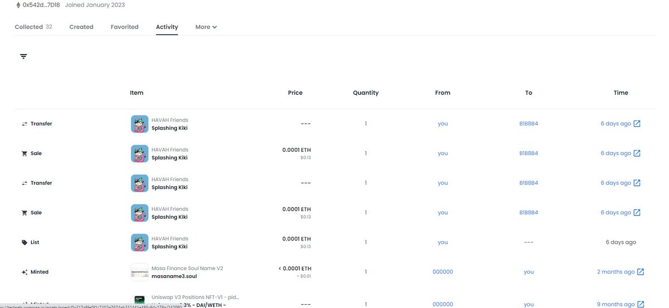669x308 pixels.
Task: Copy wallet address 0x542d...7D18
Action: 41,5
